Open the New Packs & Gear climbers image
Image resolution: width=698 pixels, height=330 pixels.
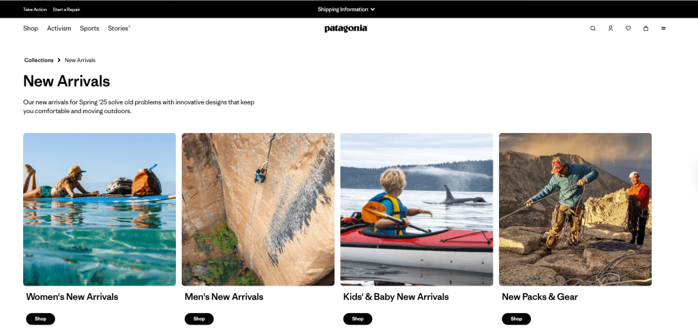tap(575, 209)
